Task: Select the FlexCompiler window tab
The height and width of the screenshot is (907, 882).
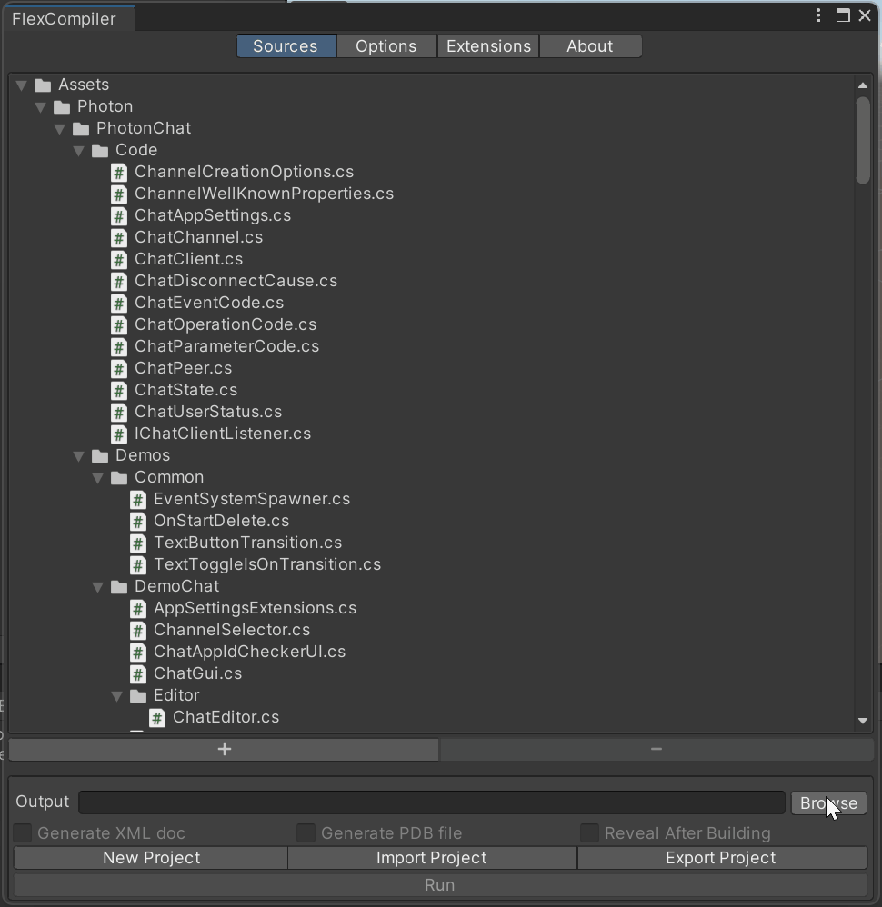Action: click(x=68, y=18)
